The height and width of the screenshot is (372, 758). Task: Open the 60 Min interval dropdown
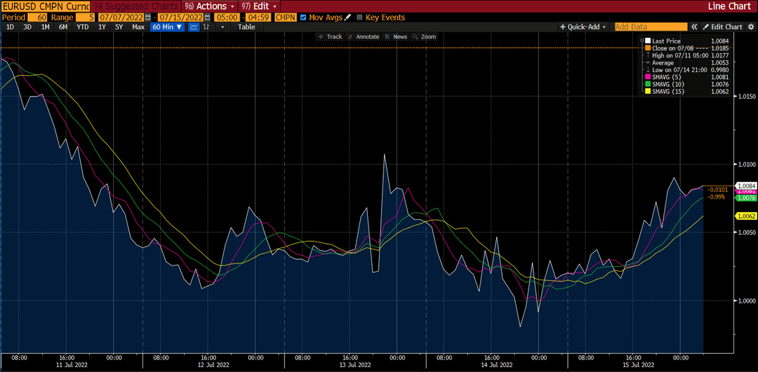click(x=168, y=27)
